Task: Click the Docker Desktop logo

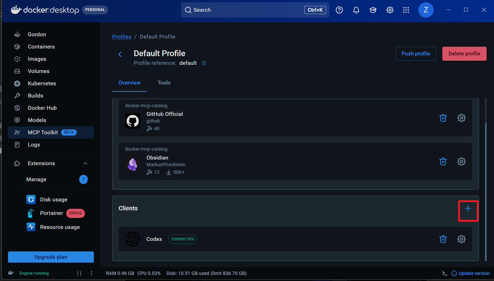Action: coord(45,10)
